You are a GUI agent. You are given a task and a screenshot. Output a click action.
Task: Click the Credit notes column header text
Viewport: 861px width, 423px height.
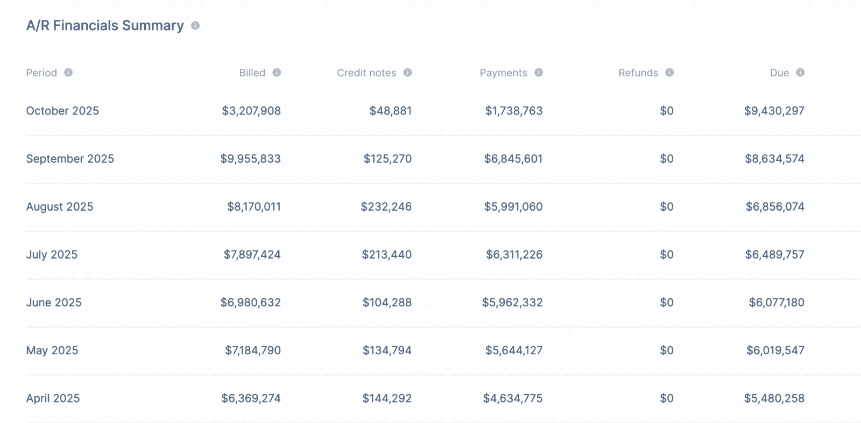(366, 73)
